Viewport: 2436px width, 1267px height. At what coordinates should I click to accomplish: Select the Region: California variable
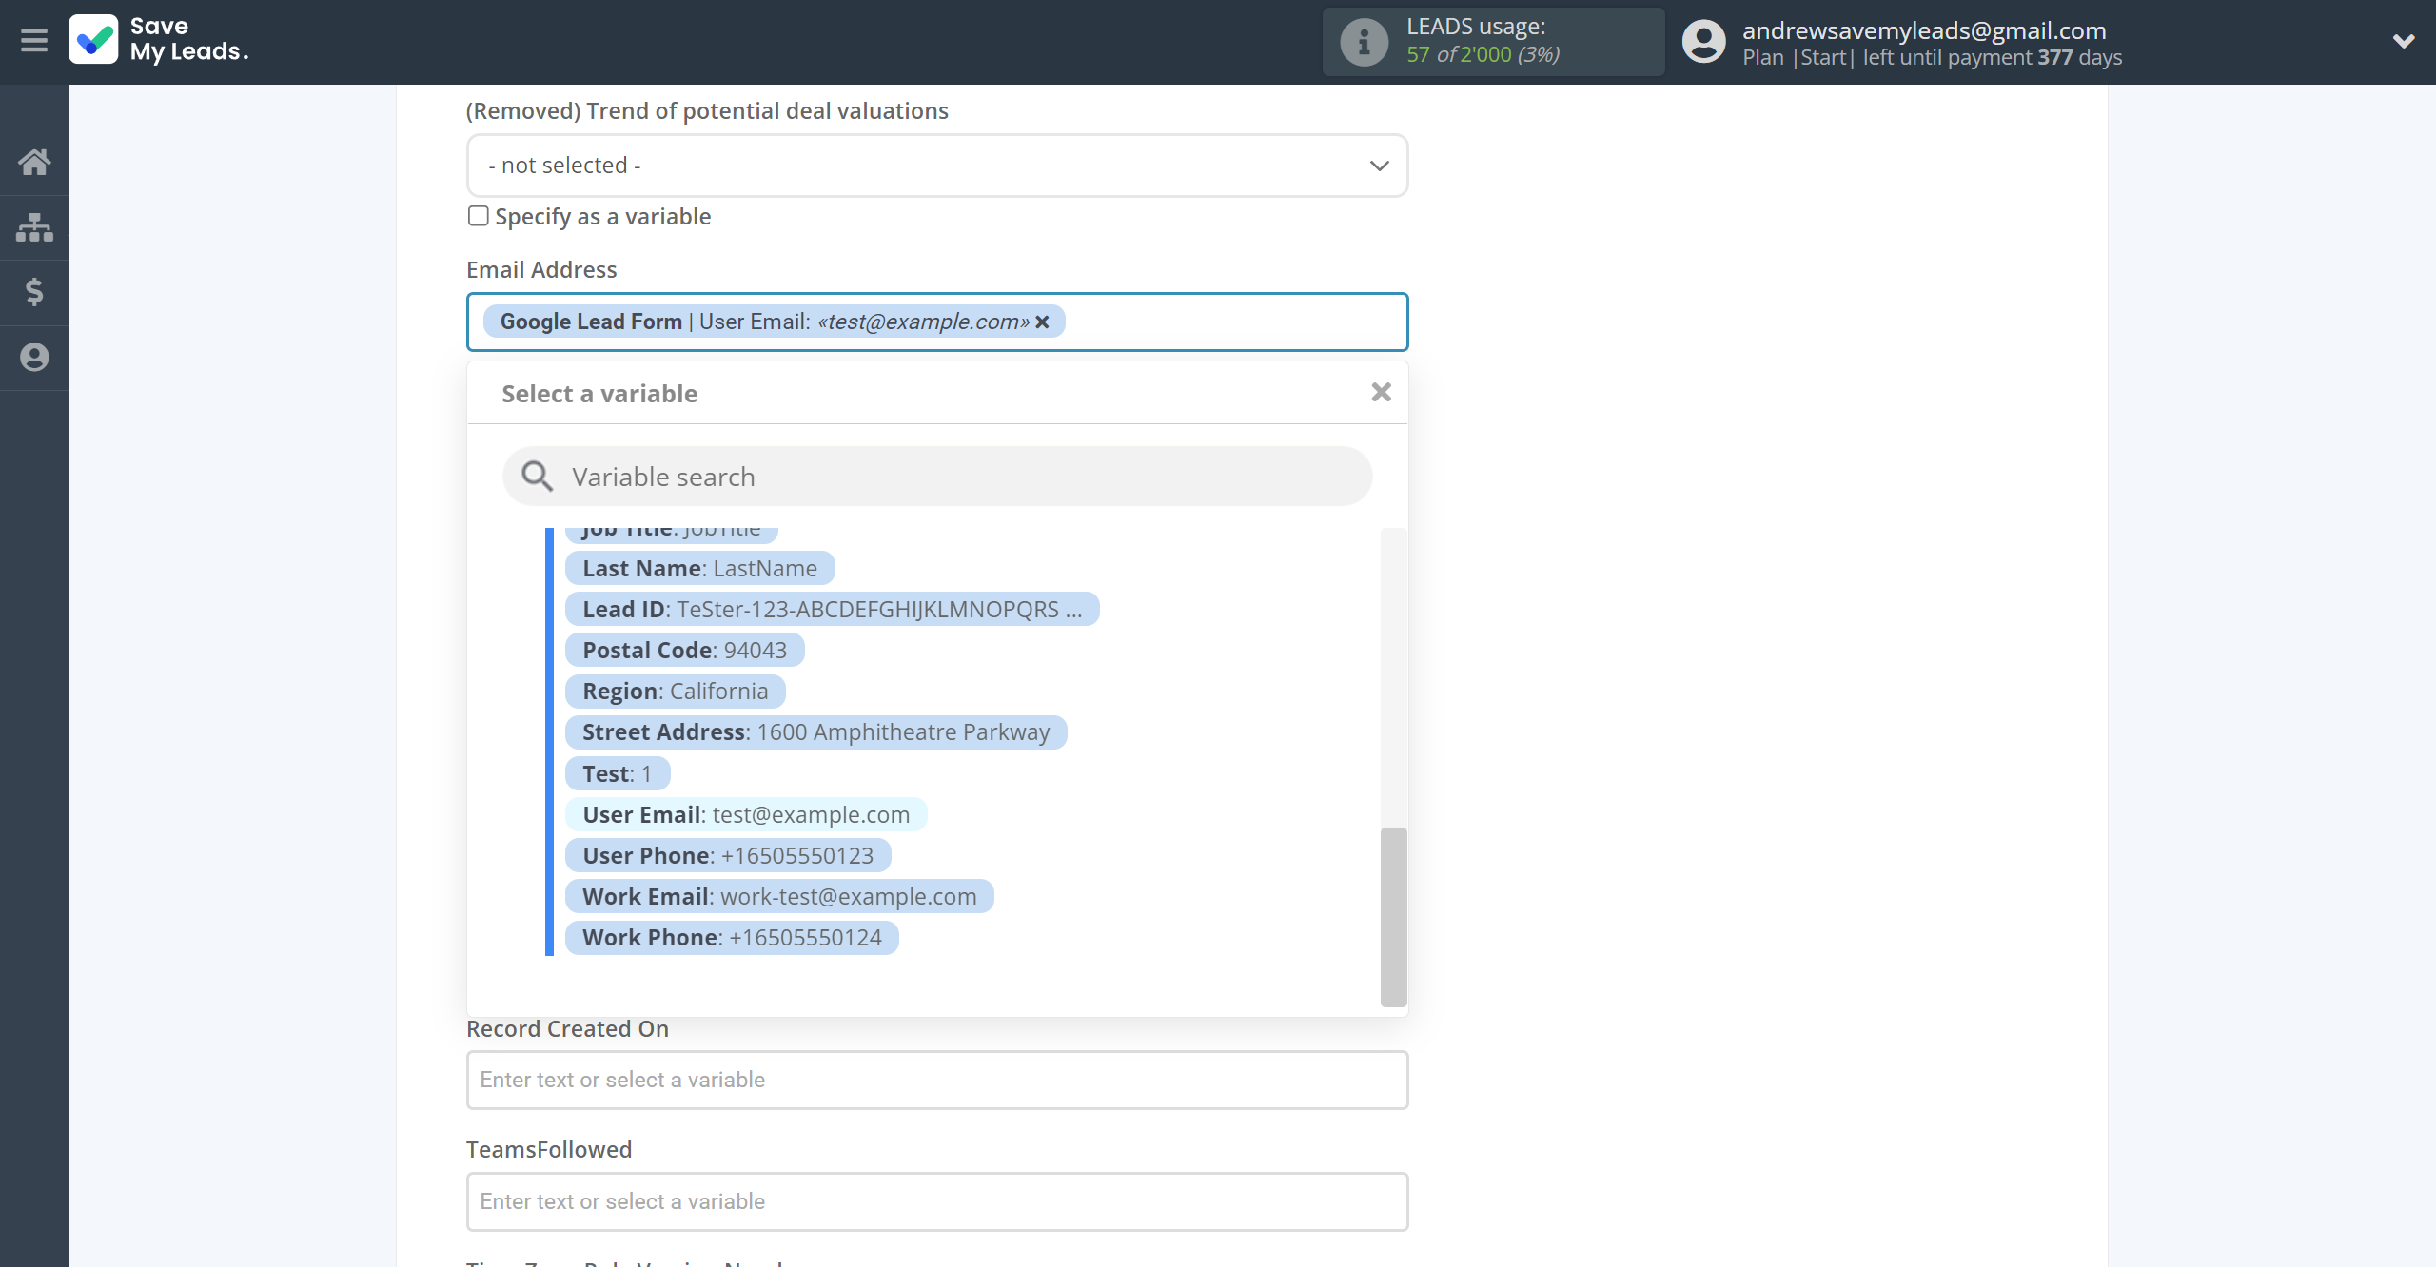pos(676,692)
